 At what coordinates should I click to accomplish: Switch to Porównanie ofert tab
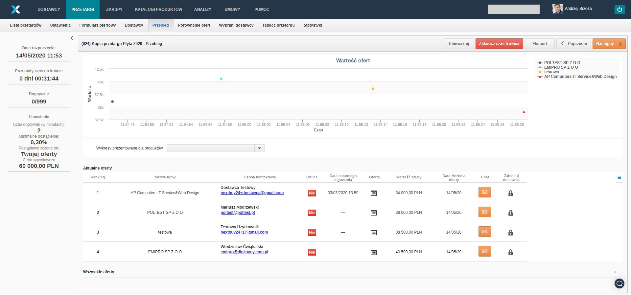pyautogui.click(x=194, y=25)
